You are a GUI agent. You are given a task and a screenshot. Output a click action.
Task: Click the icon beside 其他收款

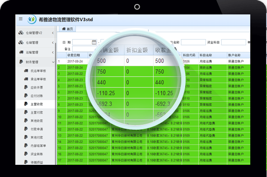26,121
